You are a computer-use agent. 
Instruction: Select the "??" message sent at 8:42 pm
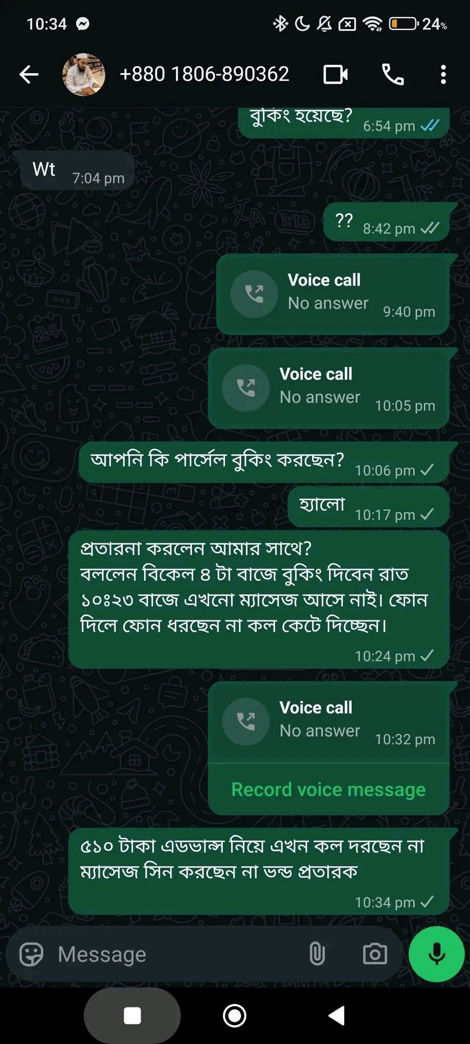(x=386, y=222)
